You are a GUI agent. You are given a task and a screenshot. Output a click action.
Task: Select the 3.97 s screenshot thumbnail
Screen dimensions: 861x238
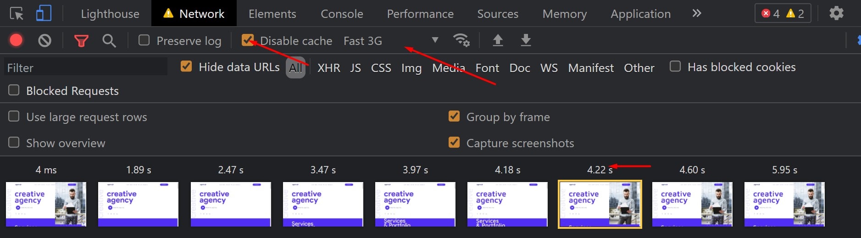[415, 204]
